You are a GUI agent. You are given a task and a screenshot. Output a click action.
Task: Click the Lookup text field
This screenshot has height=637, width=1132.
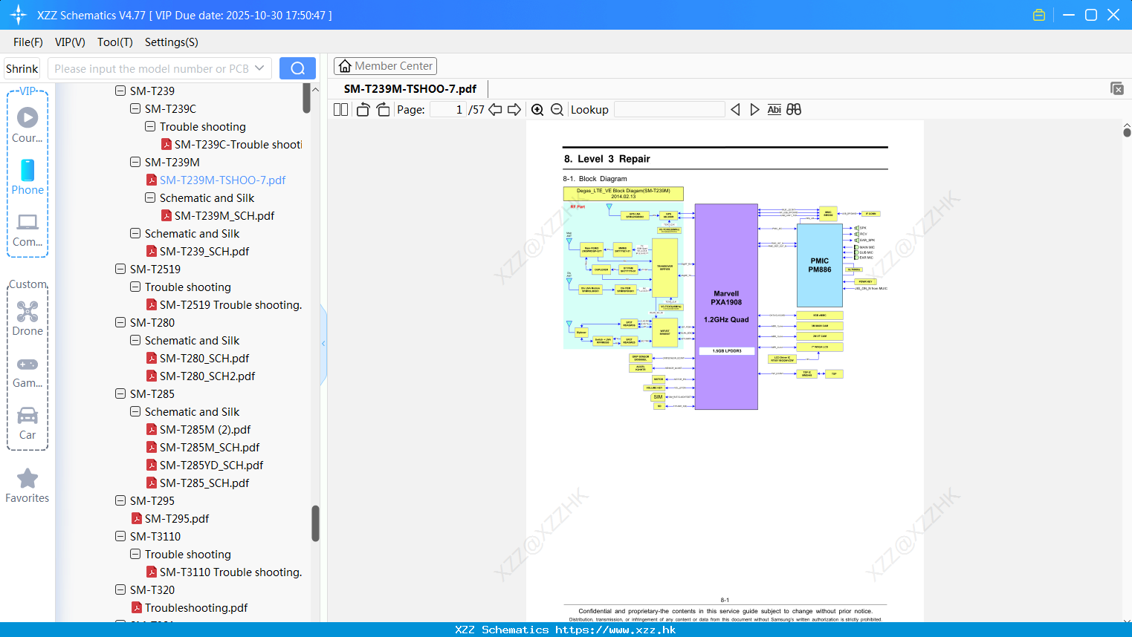[x=670, y=109]
